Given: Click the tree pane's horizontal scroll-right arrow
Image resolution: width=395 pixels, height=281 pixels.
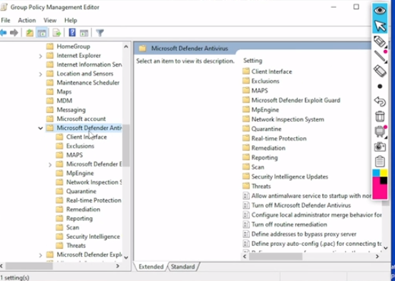Looking at the screenshot, I should [x=117, y=266].
